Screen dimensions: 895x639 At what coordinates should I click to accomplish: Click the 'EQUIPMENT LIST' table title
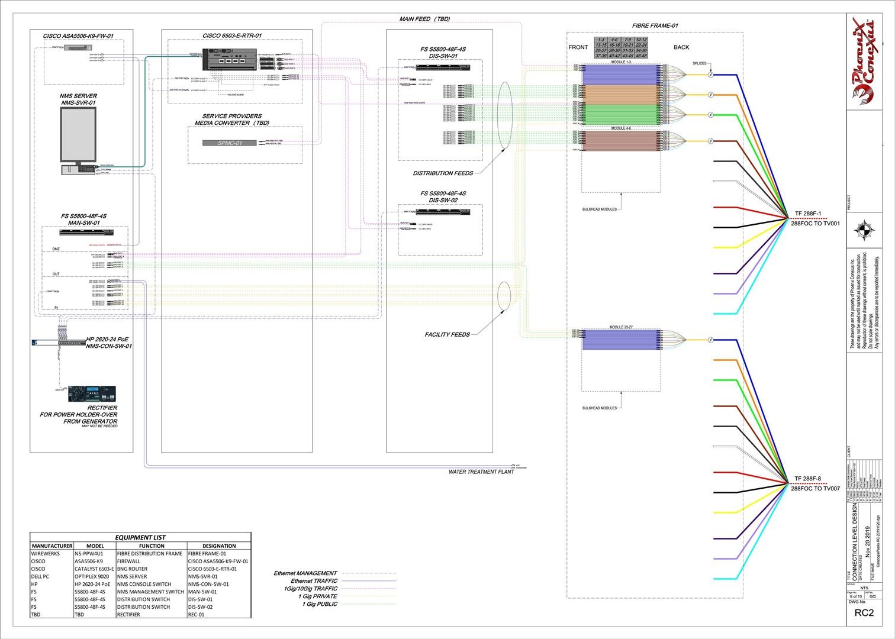[x=140, y=537]
